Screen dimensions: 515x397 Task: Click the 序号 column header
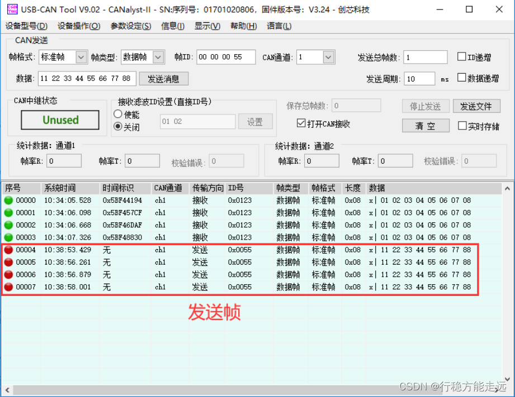tap(21, 188)
